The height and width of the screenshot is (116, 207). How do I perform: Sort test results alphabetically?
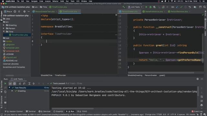(20, 83)
